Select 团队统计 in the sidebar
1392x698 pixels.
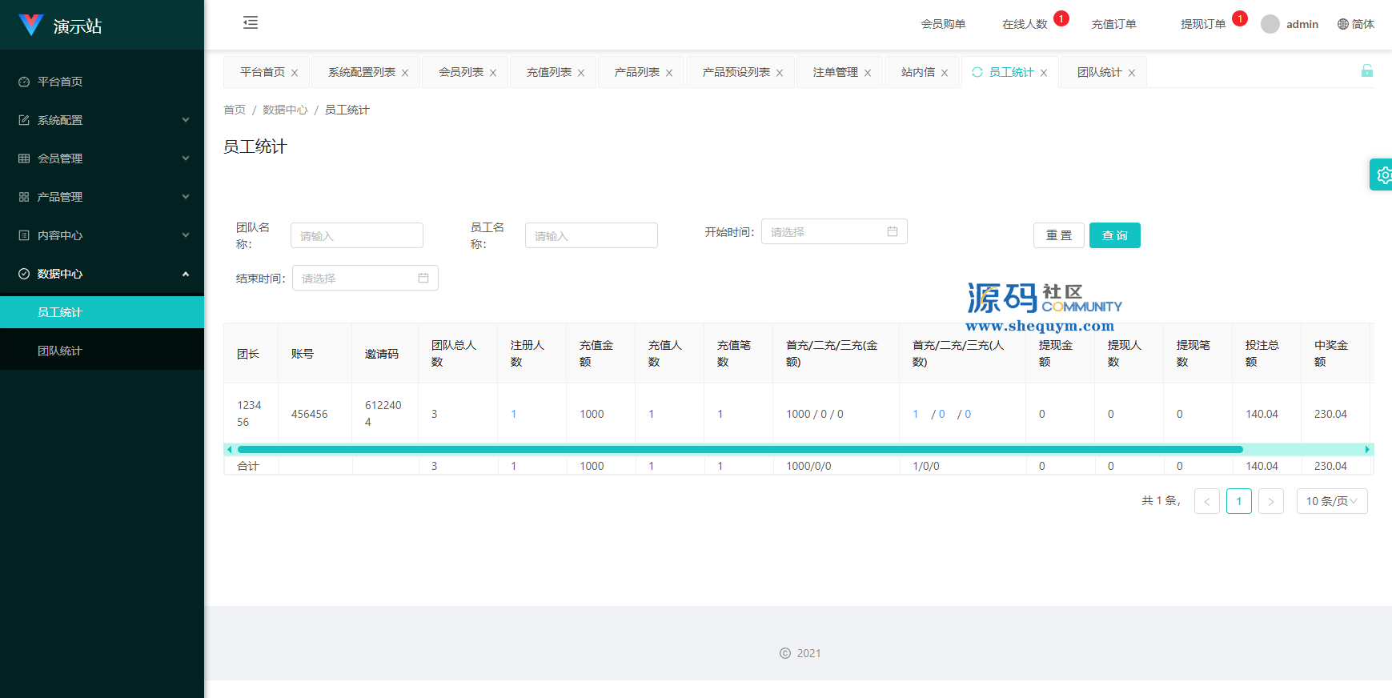(x=60, y=351)
